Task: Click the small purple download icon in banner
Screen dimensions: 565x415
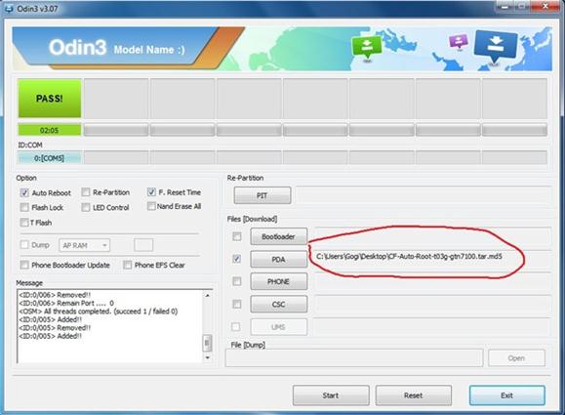Action: click(459, 41)
